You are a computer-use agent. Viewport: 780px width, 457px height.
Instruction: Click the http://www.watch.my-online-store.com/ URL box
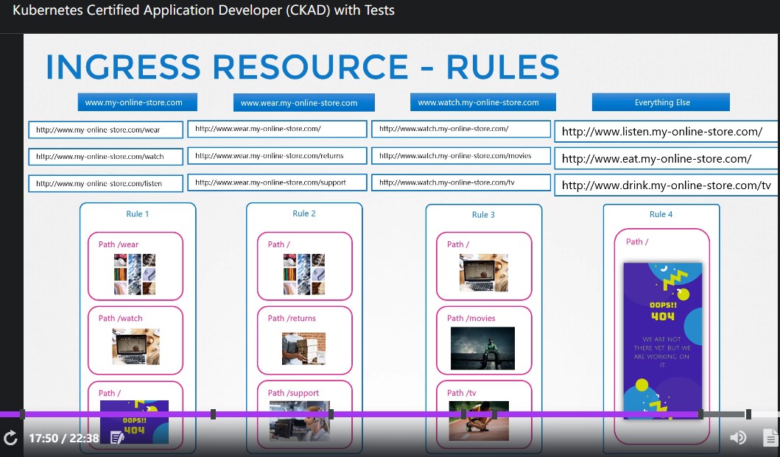tap(461, 129)
